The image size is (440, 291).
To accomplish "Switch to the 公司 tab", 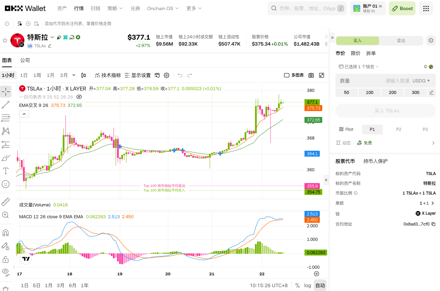I will click(25, 60).
